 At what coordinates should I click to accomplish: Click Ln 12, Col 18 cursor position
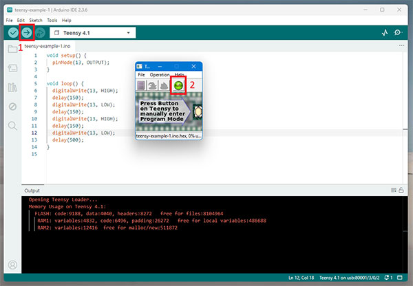301,278
